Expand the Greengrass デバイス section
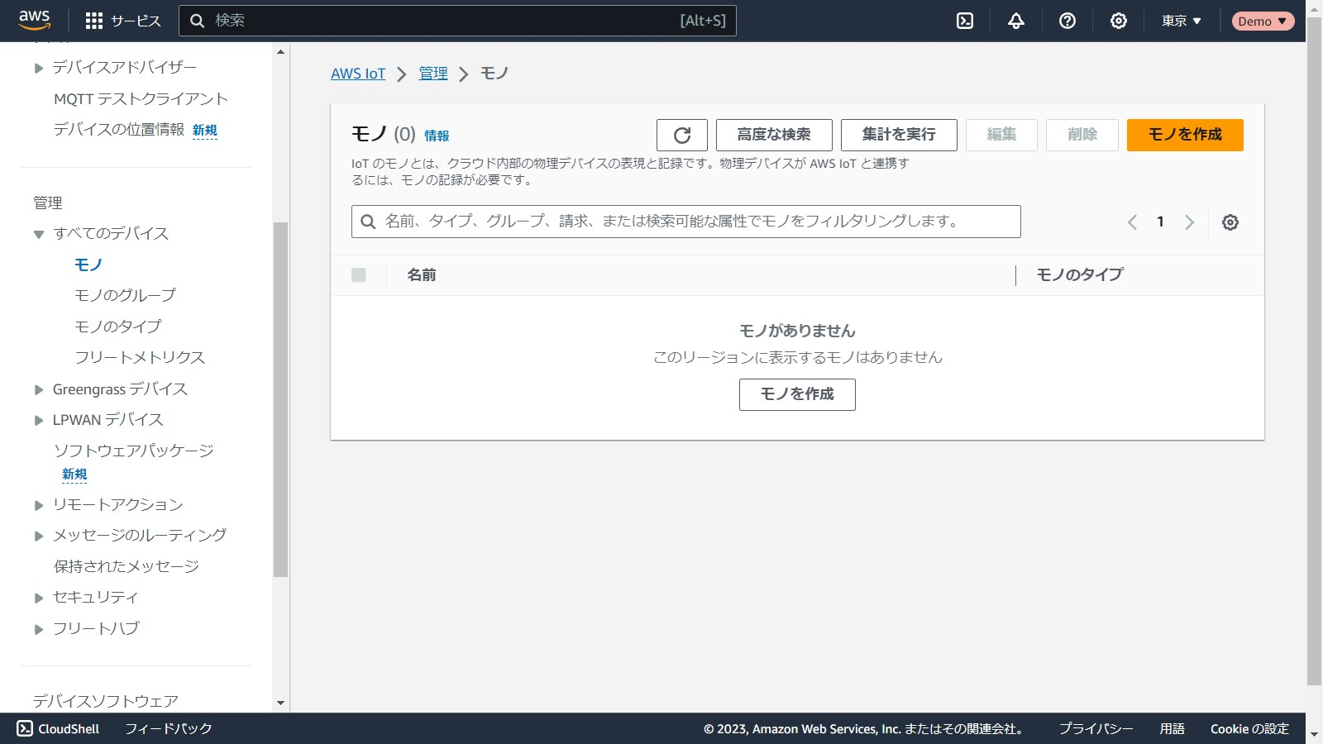The image size is (1323, 744). tap(39, 389)
